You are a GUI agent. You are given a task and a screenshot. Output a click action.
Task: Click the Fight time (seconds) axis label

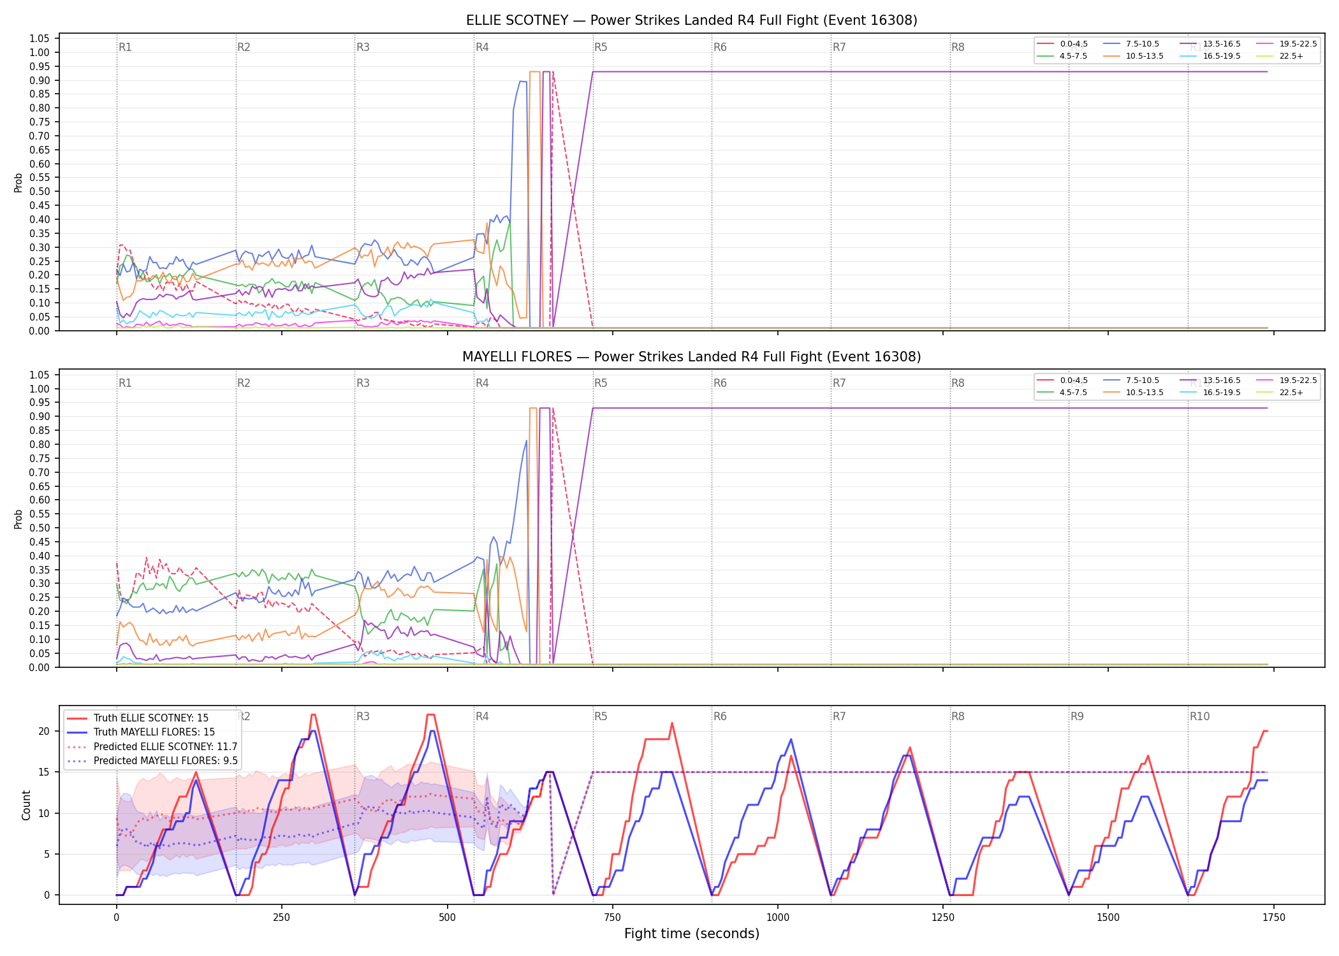(692, 934)
